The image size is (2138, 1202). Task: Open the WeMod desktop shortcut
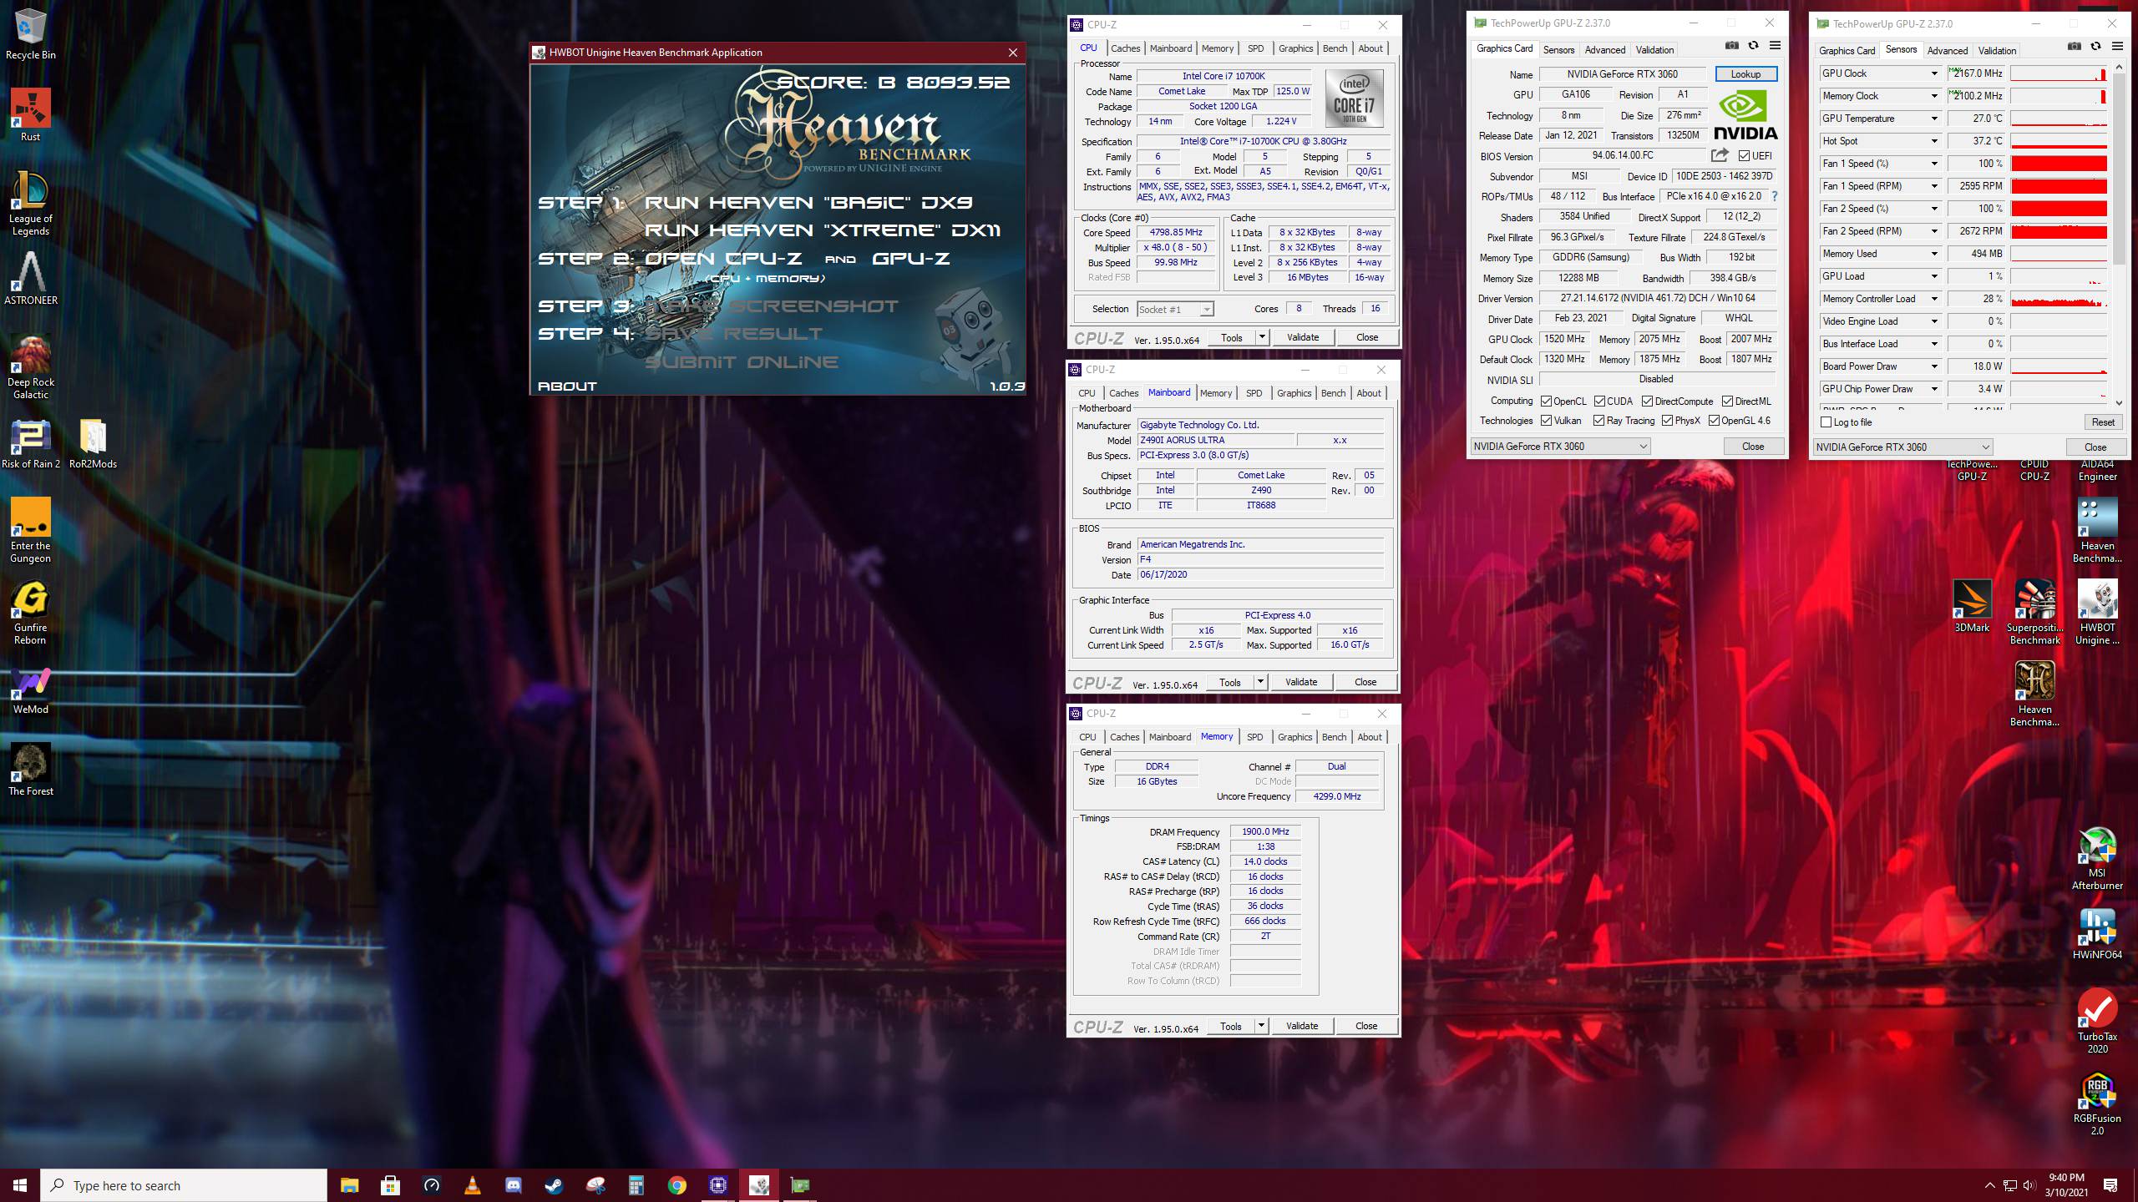(30, 690)
